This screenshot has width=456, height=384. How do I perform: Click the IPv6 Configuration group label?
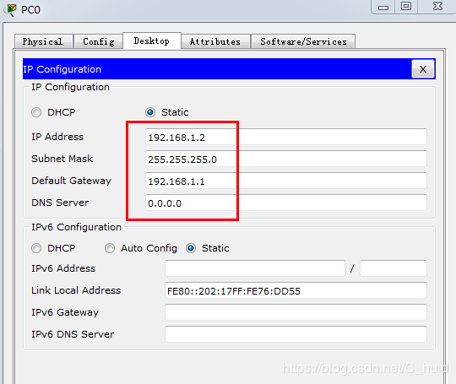click(x=76, y=227)
